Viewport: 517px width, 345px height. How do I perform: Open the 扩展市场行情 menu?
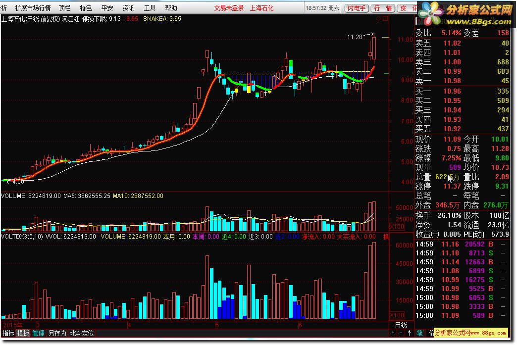[x=33, y=8]
